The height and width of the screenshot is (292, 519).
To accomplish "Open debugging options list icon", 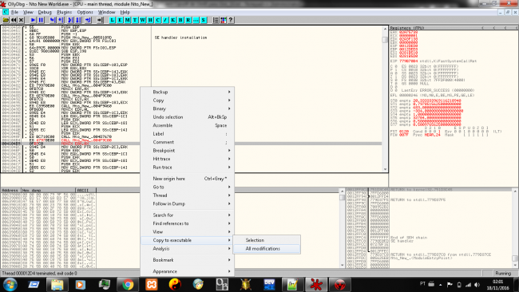I will coord(216,20).
